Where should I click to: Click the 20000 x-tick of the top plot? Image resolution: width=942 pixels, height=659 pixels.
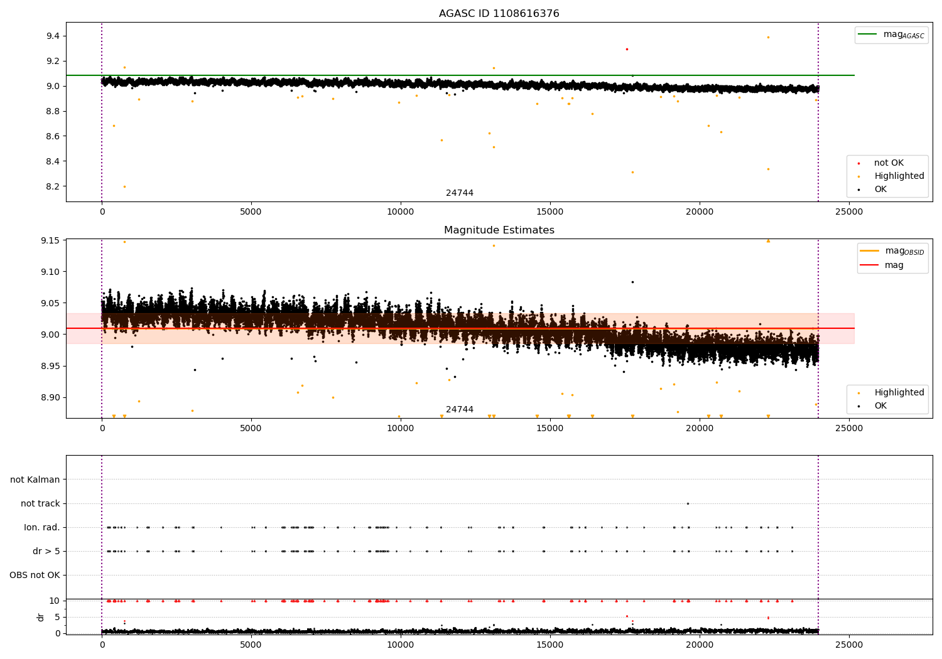[x=700, y=212]
